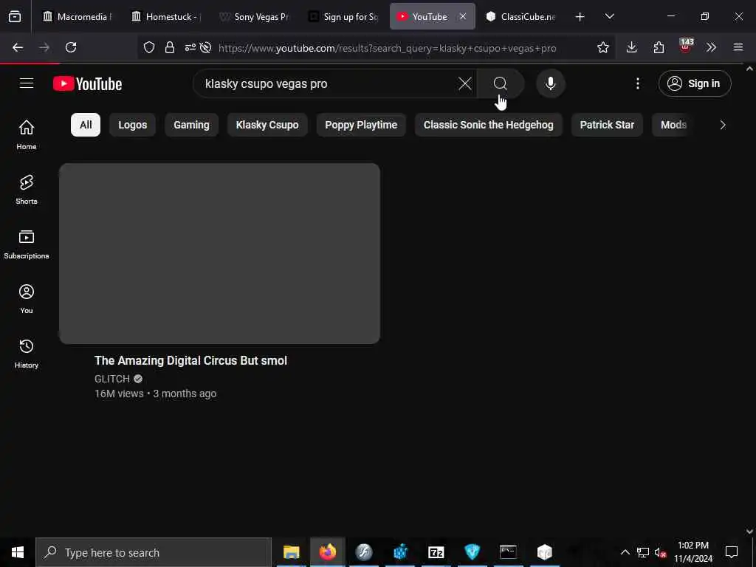Open the notification center icon
Viewport: 756px width, 567px height.
pyautogui.click(x=732, y=552)
